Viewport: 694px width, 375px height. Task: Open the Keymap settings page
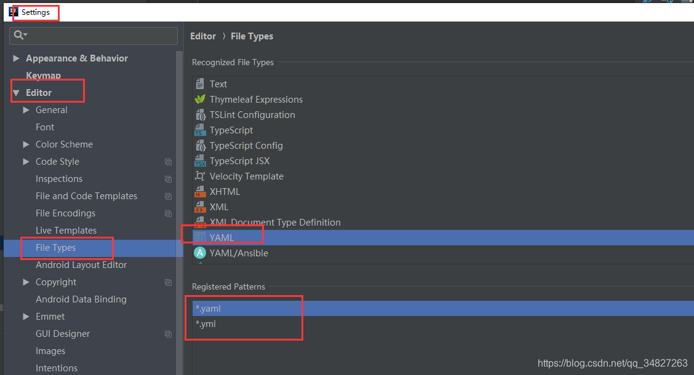pos(43,76)
